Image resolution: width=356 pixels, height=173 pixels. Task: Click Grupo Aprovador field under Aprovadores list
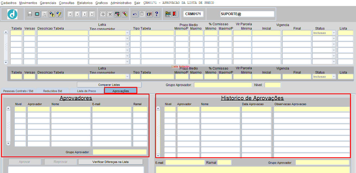tap(120, 152)
